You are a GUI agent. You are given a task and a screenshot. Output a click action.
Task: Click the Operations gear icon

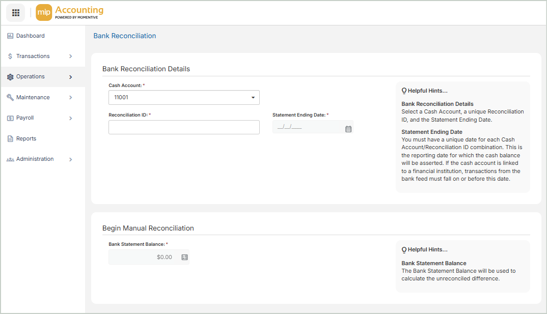[10, 77]
